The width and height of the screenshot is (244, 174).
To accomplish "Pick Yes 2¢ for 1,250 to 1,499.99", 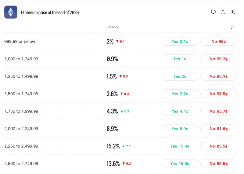I will [180, 76].
